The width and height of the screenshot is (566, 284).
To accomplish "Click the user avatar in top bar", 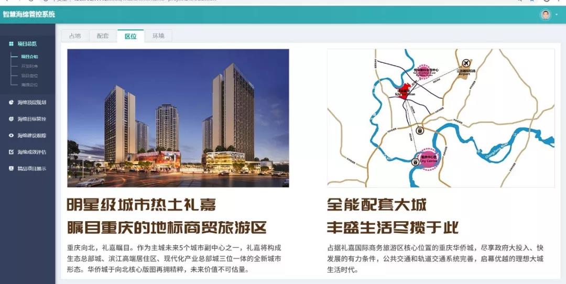I will click(x=546, y=15).
